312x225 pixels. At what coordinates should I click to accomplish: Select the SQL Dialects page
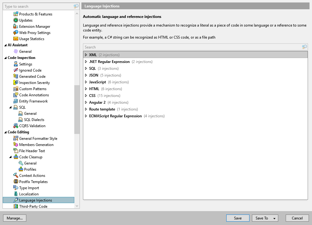[x=34, y=119]
